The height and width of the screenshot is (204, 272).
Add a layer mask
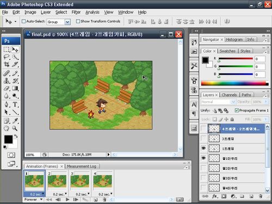[224, 196]
